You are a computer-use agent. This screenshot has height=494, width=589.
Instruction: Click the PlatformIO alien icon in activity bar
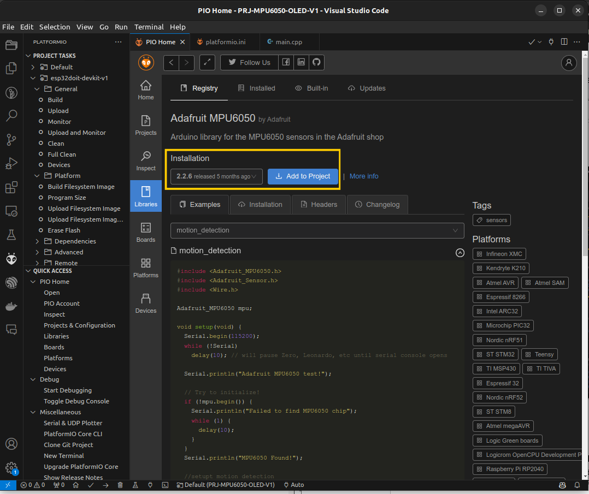pos(11,259)
